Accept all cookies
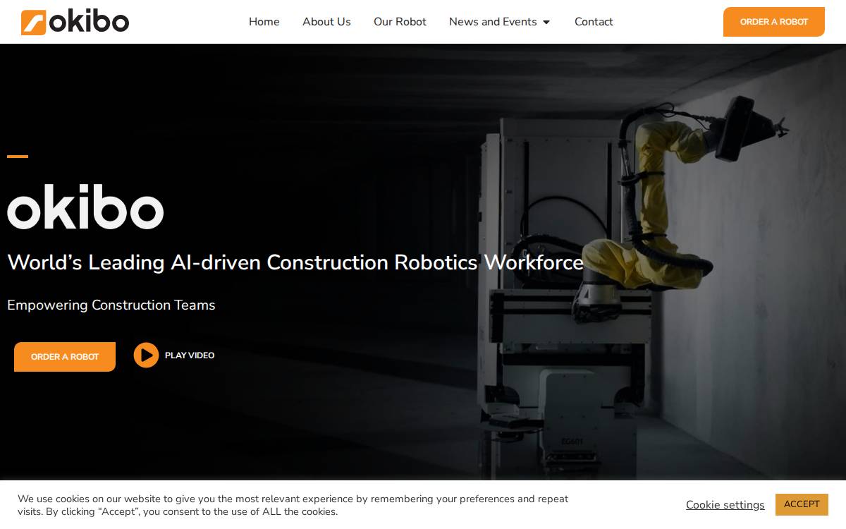846x529 pixels. [802, 504]
